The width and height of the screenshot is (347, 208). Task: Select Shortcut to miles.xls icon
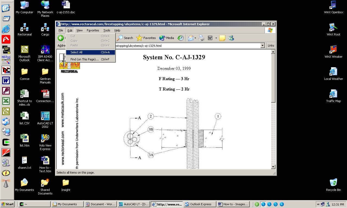(x=24, y=98)
